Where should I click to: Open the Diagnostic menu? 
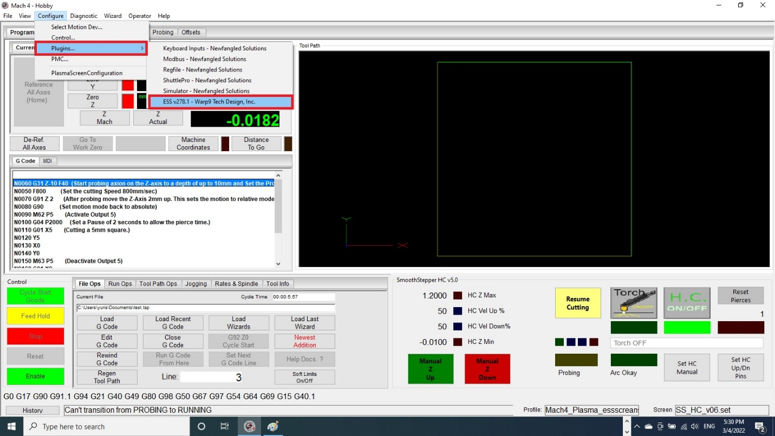tap(83, 16)
